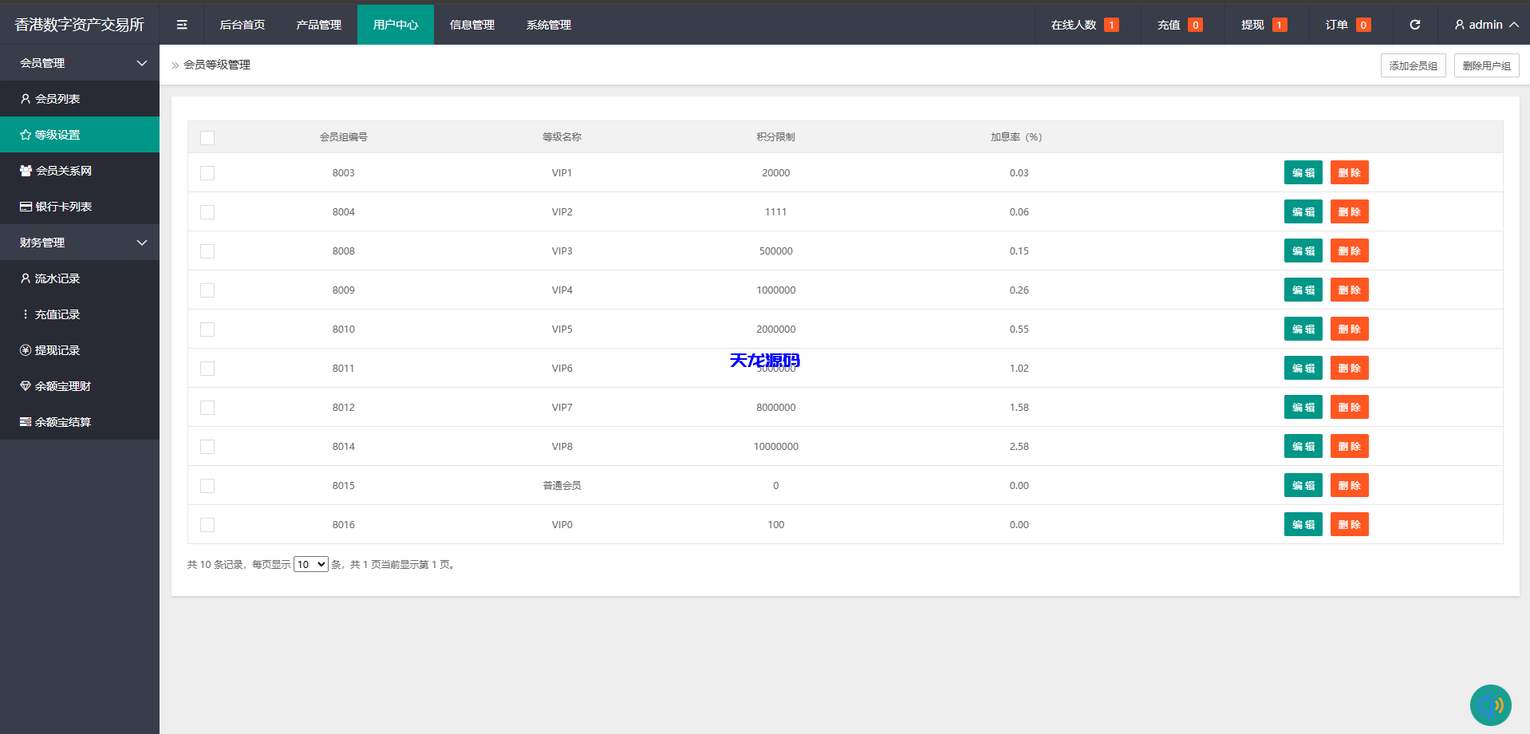The width and height of the screenshot is (1530, 734).
Task: Click the 添加会员组 button
Action: 1413,65
